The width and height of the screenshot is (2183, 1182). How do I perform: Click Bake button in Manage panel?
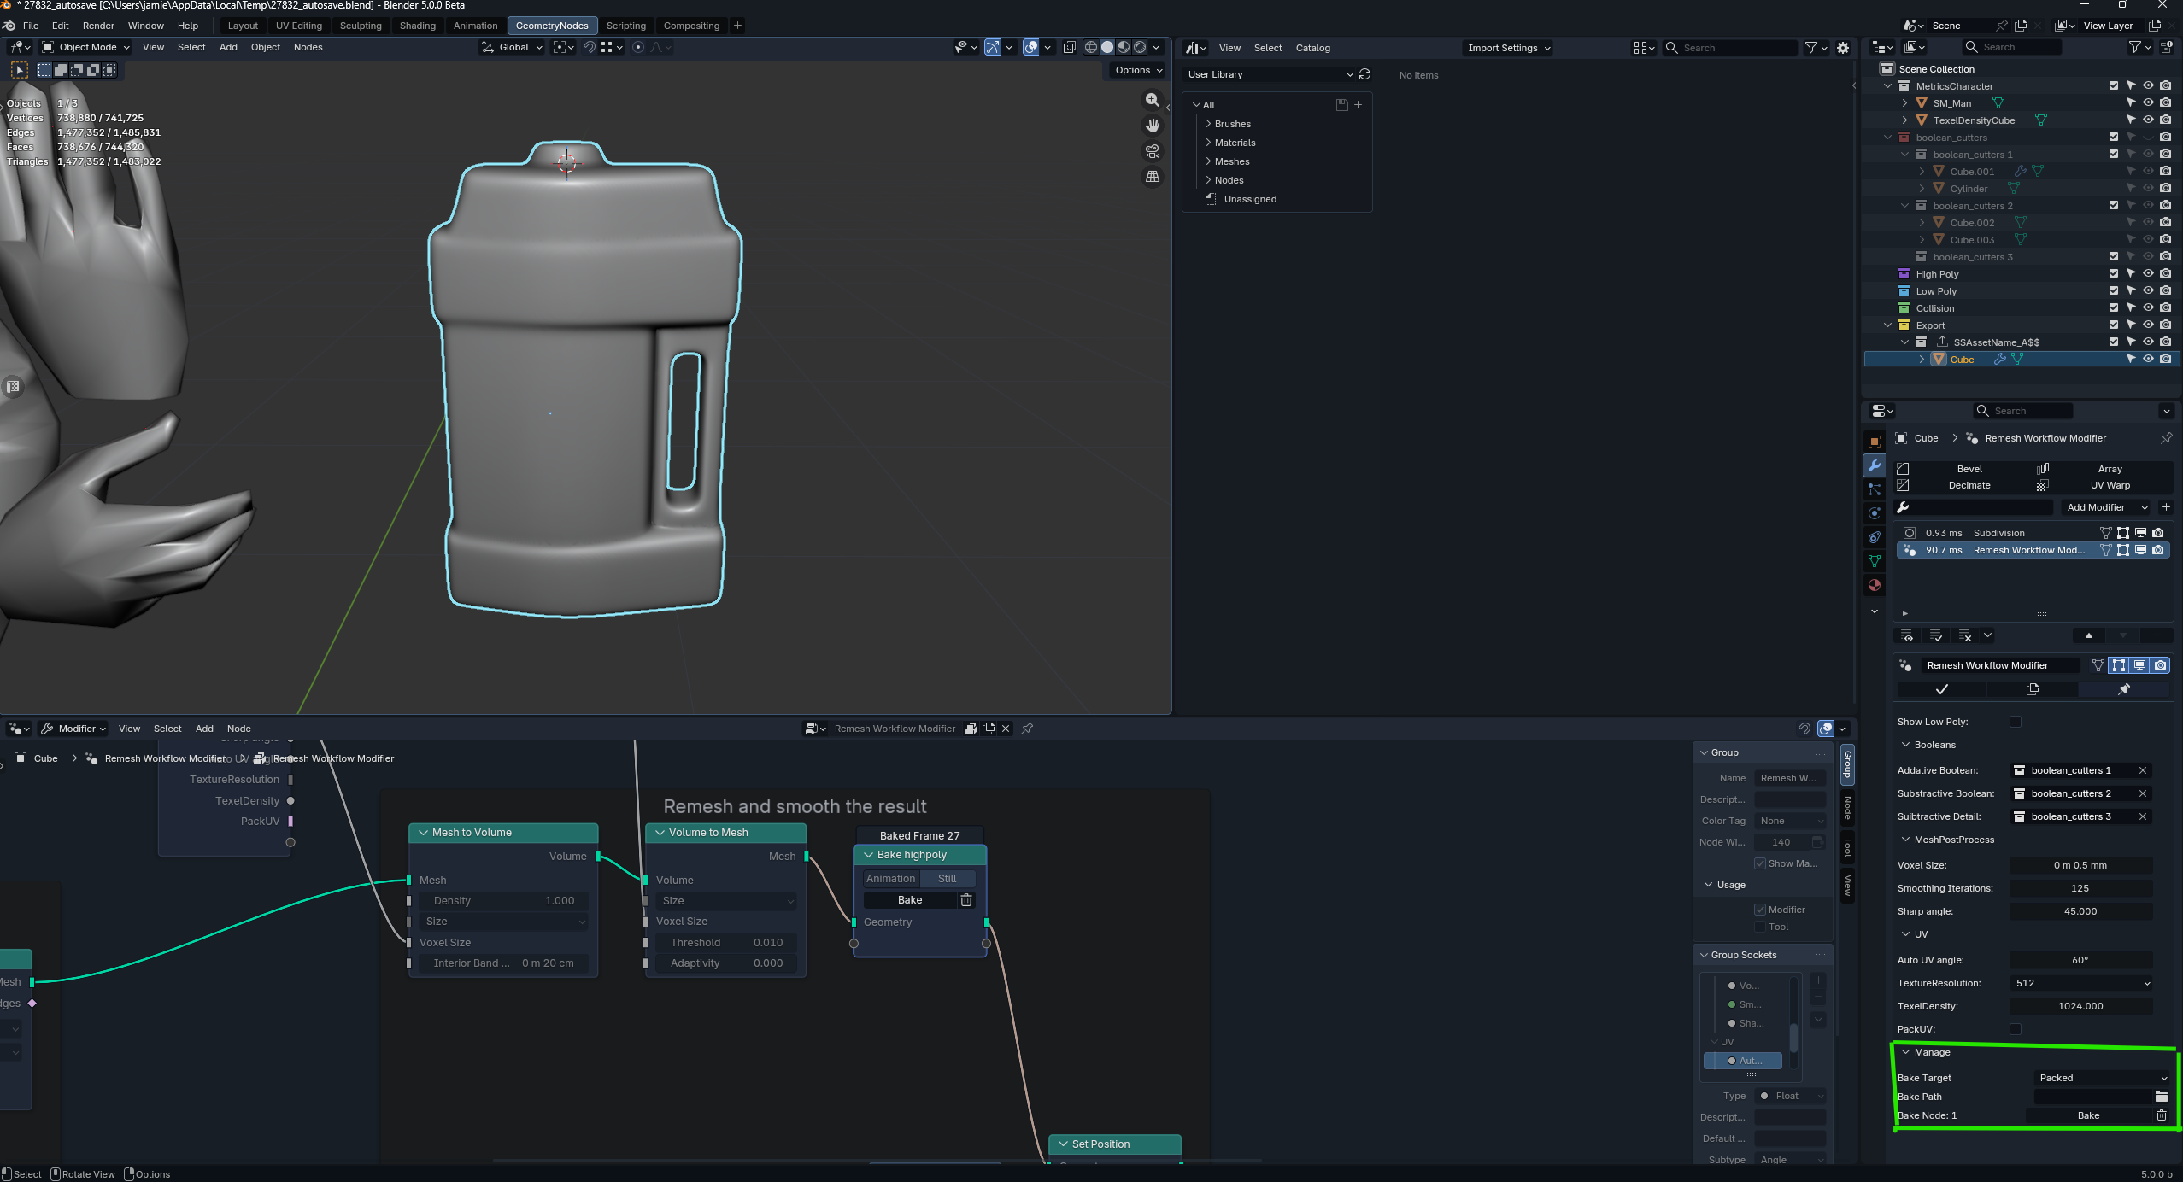[2088, 1115]
